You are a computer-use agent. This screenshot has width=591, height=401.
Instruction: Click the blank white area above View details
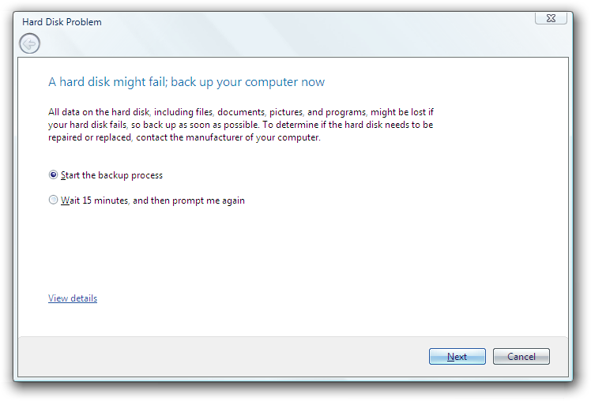pos(237,253)
